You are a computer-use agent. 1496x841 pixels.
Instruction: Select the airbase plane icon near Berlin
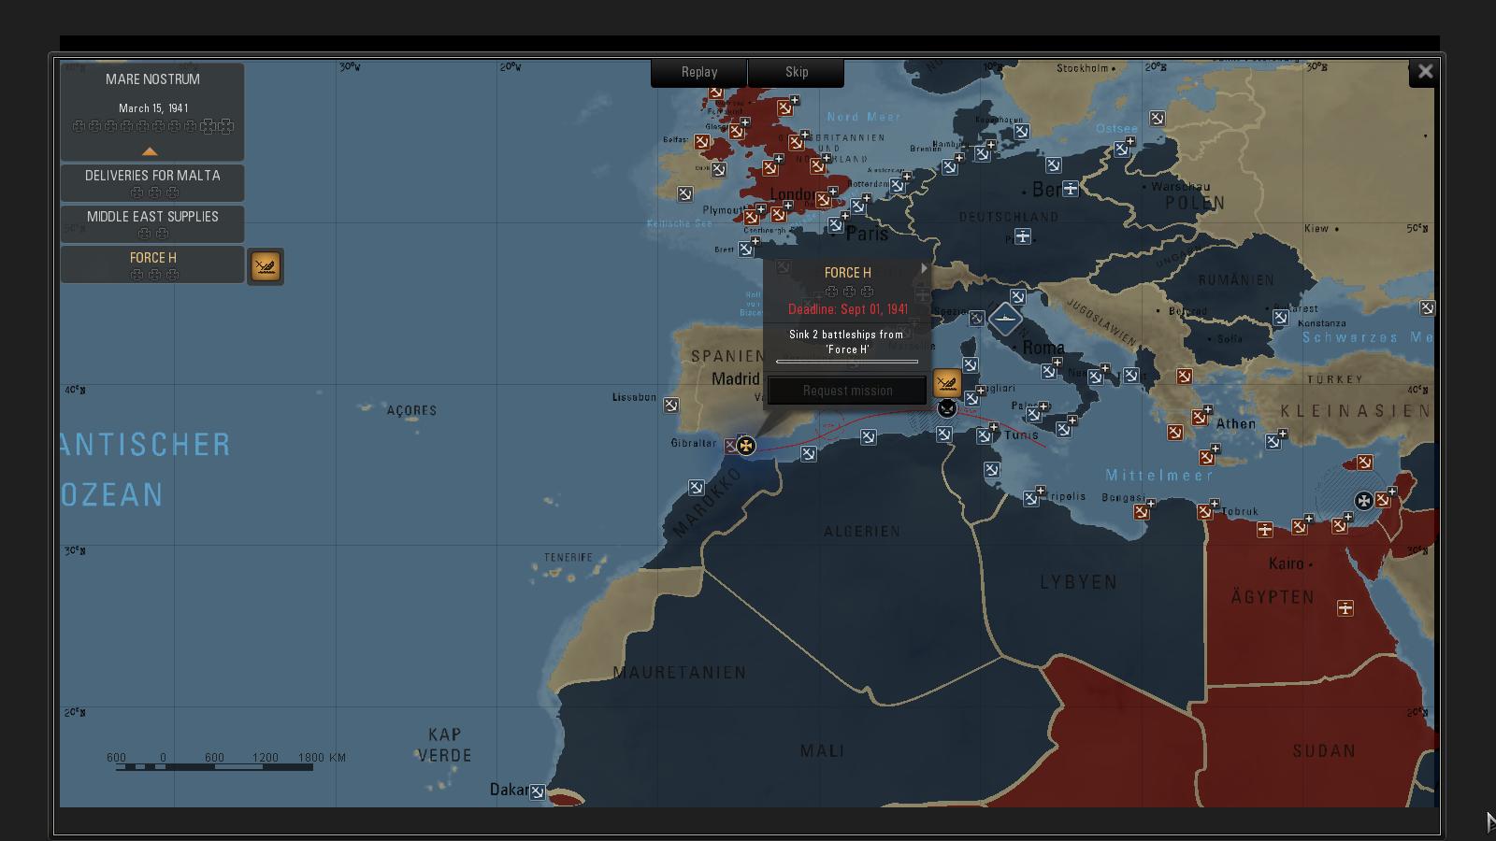tap(1070, 189)
